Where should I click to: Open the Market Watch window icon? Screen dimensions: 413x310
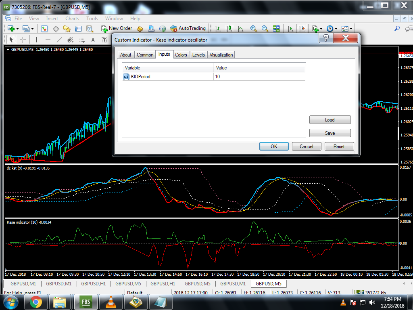44,29
